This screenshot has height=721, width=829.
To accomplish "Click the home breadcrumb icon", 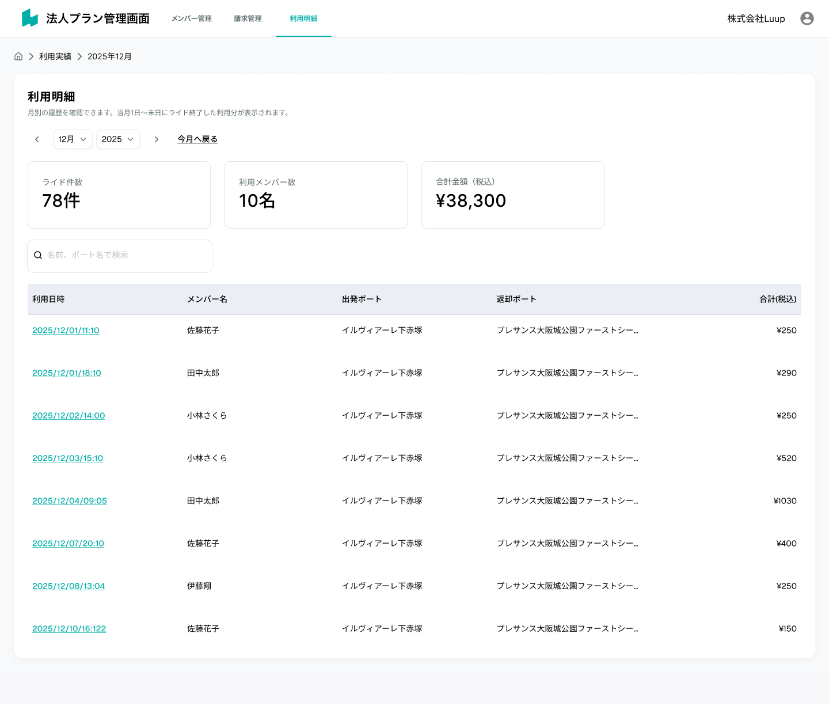I will pyautogui.click(x=18, y=56).
